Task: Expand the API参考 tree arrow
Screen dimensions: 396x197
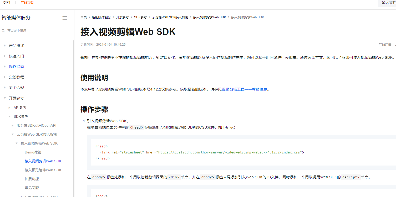Action: pyautogui.click(x=9, y=108)
